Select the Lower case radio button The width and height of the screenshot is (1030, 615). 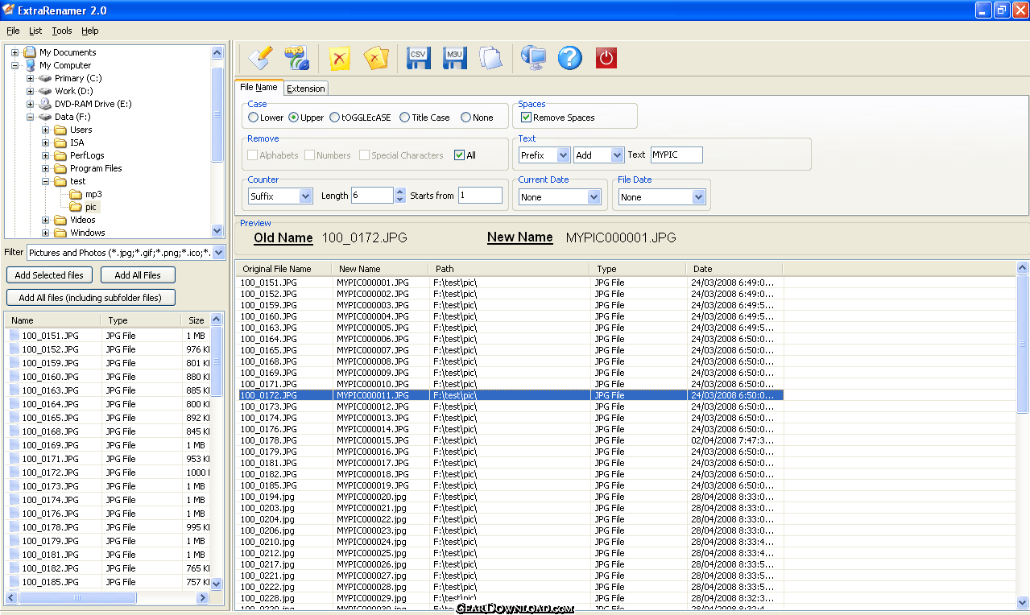(x=254, y=118)
